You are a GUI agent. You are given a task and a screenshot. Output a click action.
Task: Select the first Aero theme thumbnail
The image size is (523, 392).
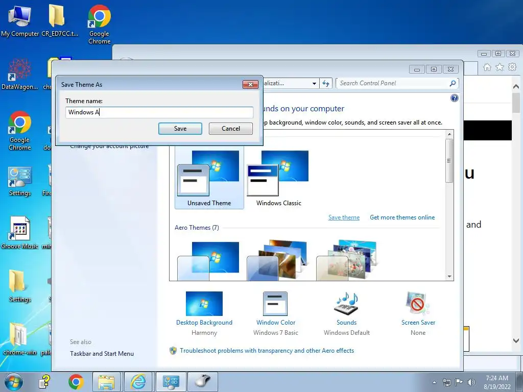(208, 261)
